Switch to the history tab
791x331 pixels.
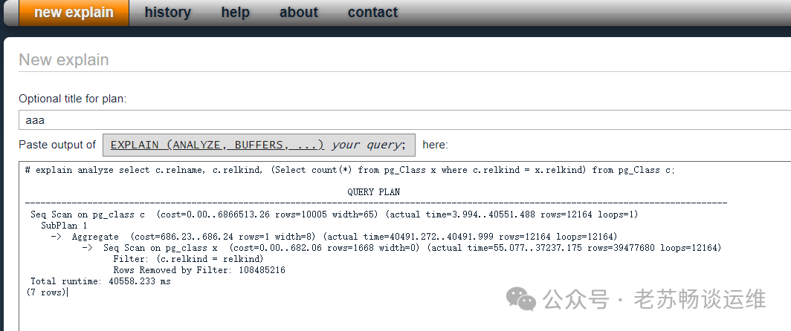167,13
